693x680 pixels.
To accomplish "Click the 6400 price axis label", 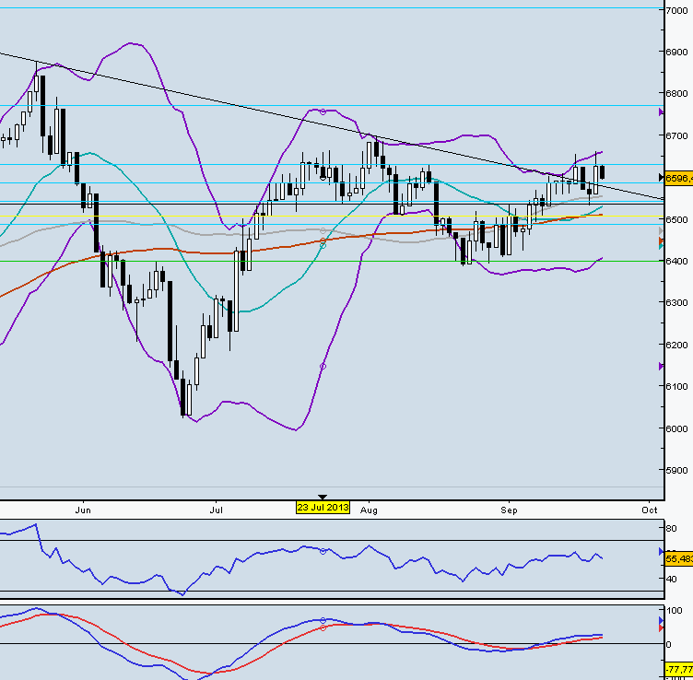I will click(x=676, y=261).
